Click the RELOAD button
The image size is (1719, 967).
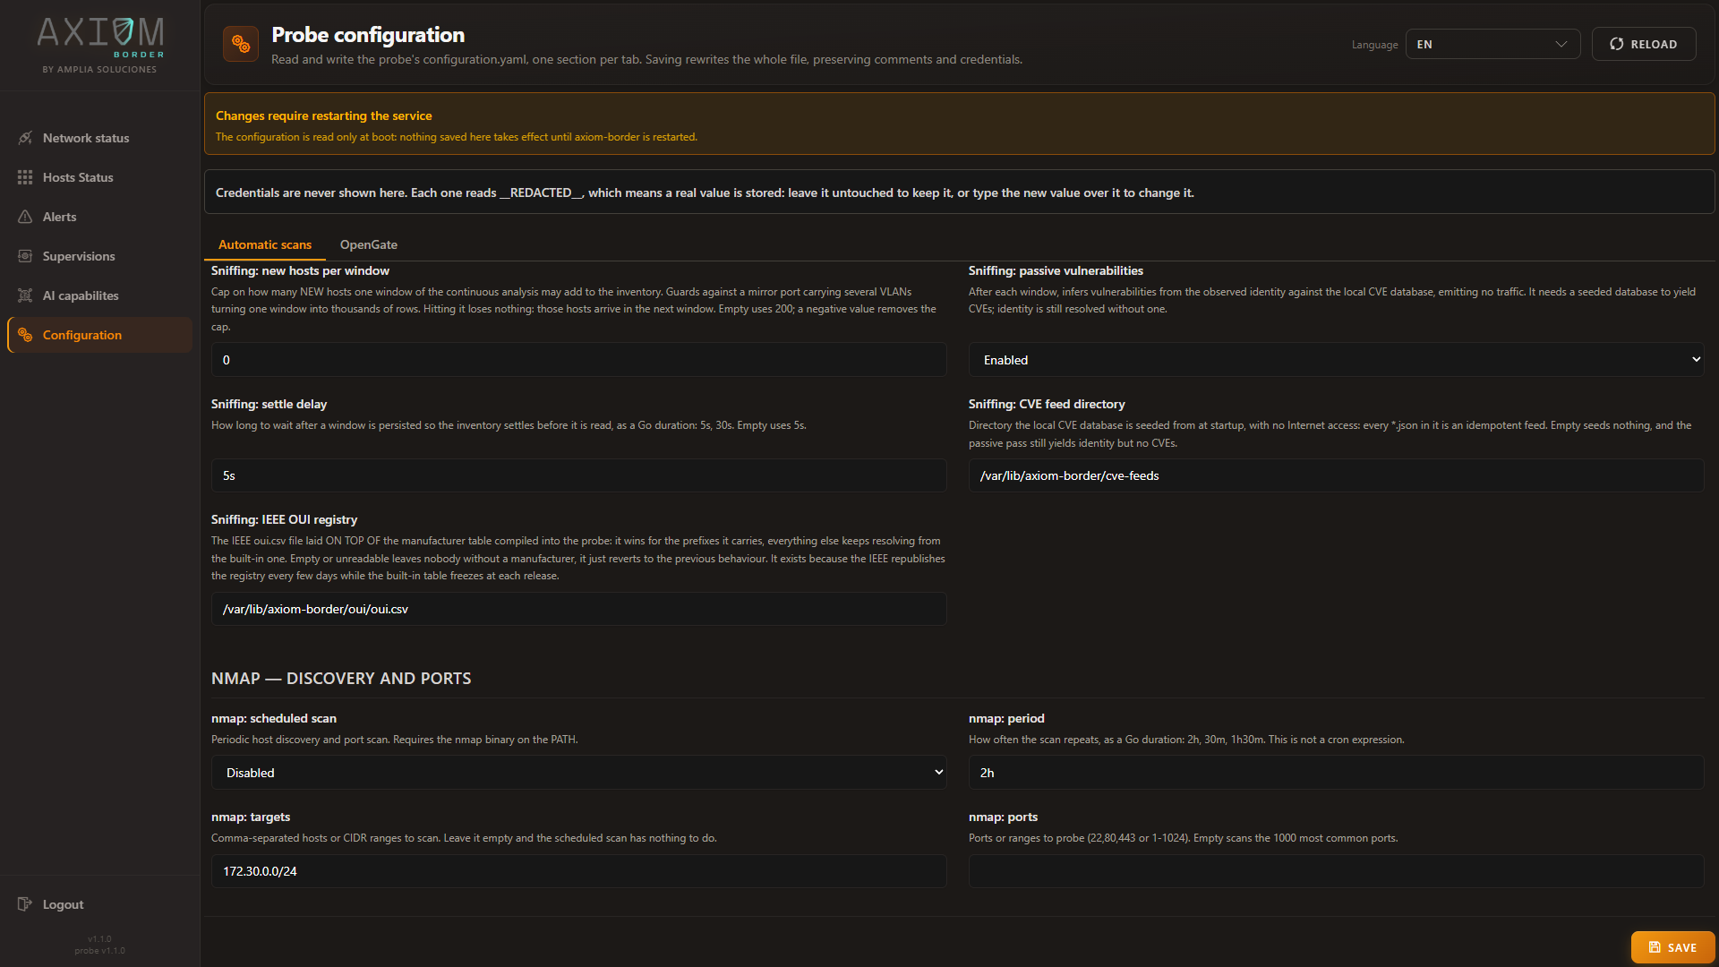click(1644, 44)
